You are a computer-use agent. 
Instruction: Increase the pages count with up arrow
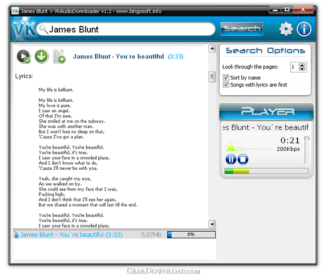(302, 65)
